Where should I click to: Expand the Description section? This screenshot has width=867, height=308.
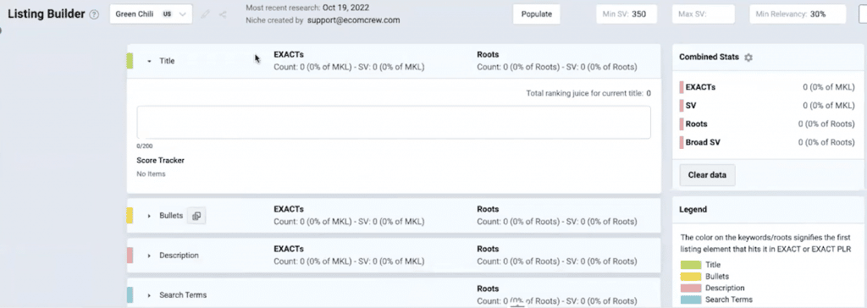(149, 256)
